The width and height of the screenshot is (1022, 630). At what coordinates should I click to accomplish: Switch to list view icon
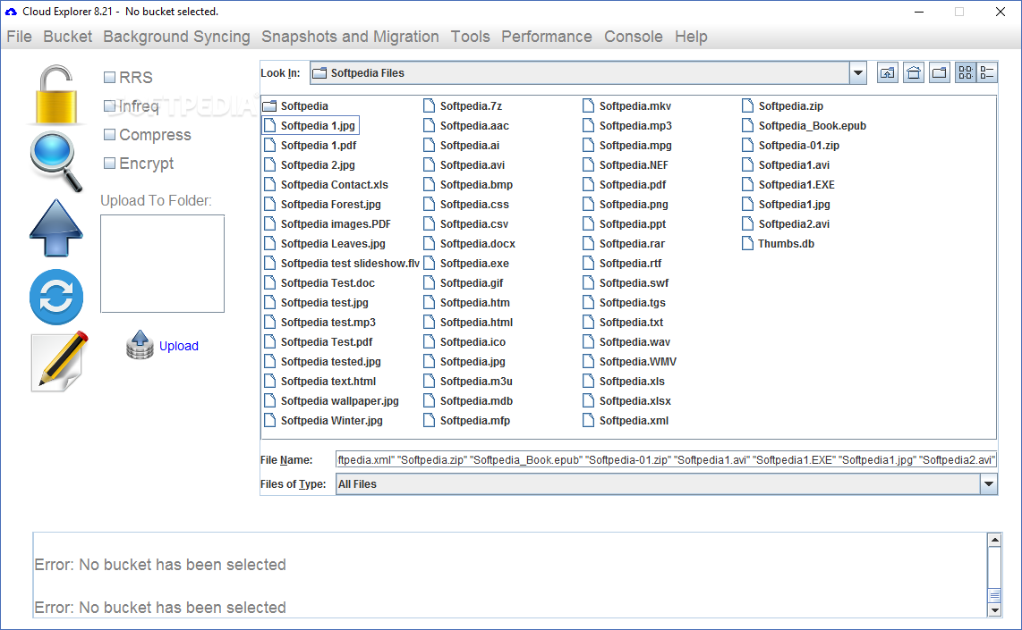pos(966,73)
